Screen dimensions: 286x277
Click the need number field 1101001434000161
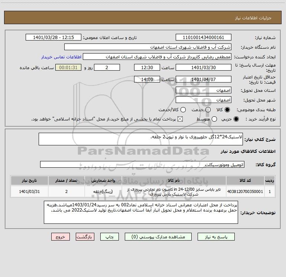(204, 37)
